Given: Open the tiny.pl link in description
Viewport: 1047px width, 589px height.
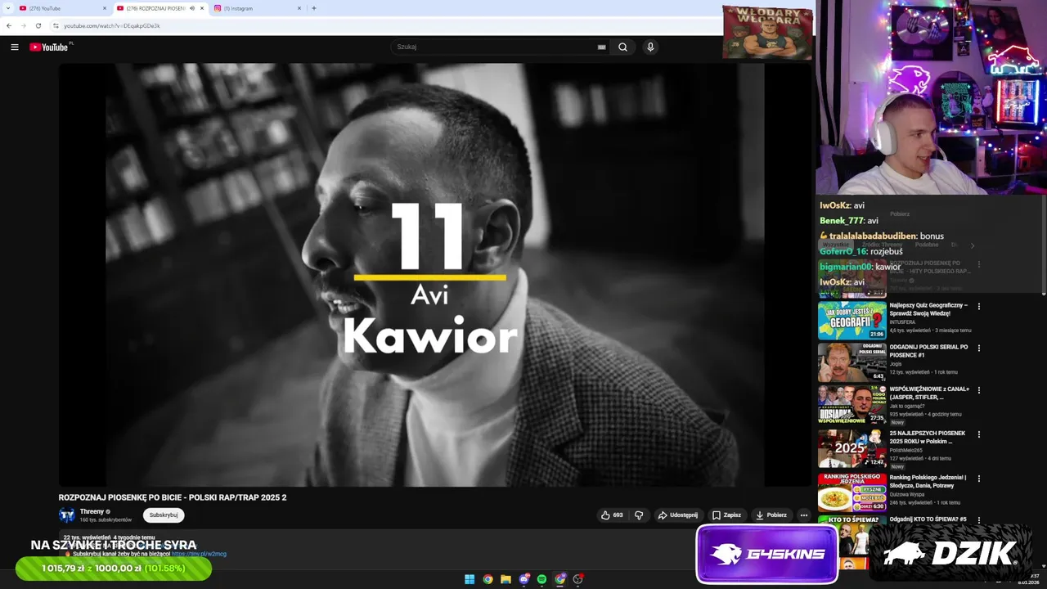Looking at the screenshot, I should tap(199, 554).
